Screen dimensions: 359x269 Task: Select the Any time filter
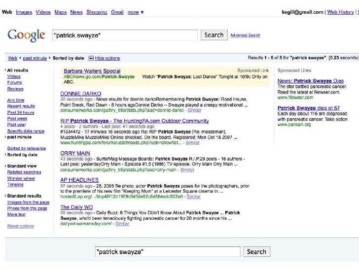coord(16,100)
